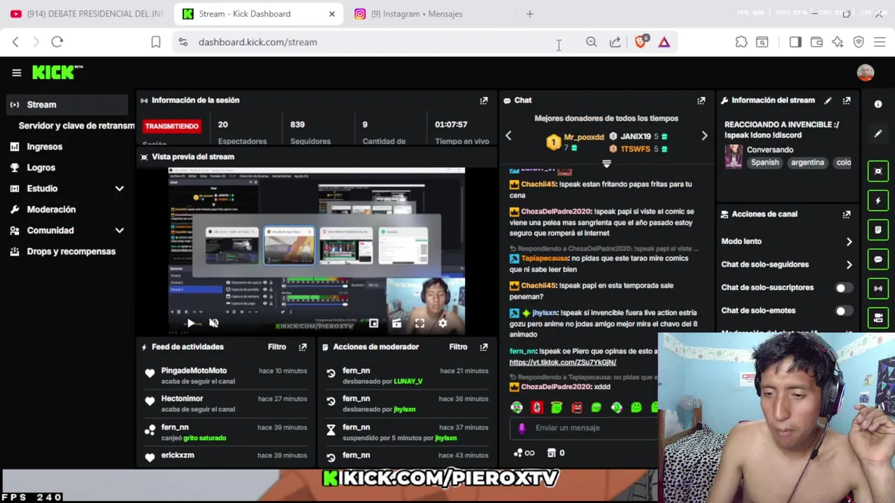
Task: Click the Brave Rewards triangle icon
Action: click(664, 42)
